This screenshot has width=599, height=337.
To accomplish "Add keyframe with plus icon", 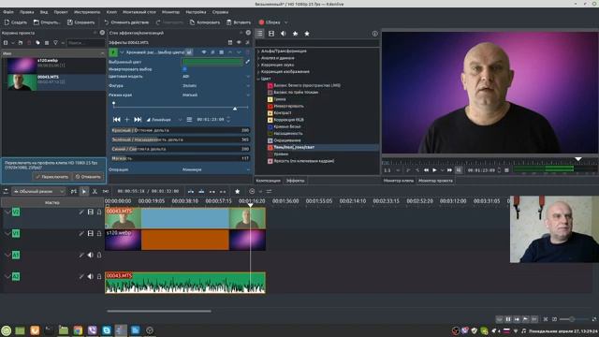I will (127, 120).
